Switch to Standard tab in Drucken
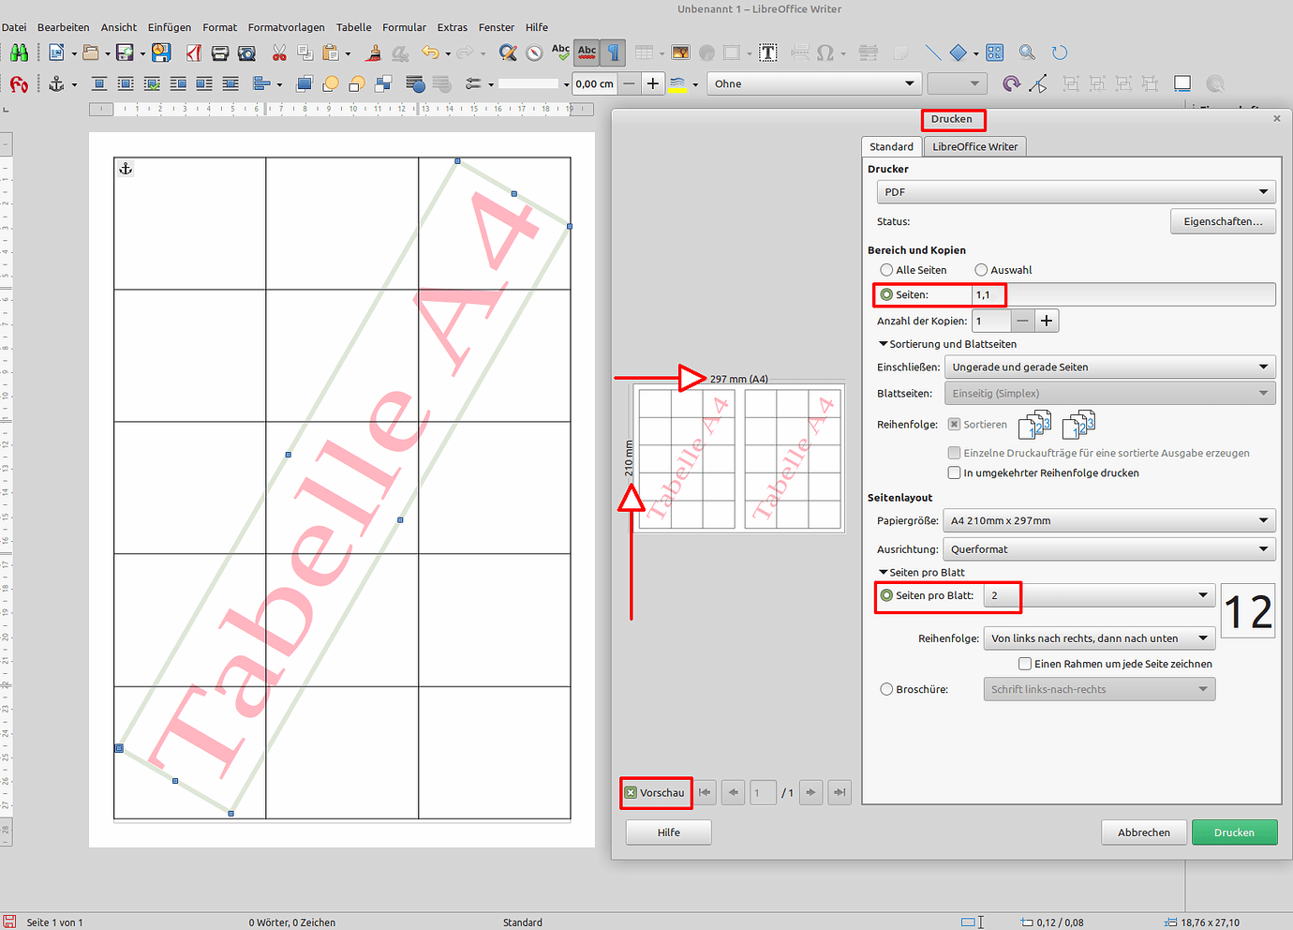Viewport: 1293px width, 930px height. (891, 146)
